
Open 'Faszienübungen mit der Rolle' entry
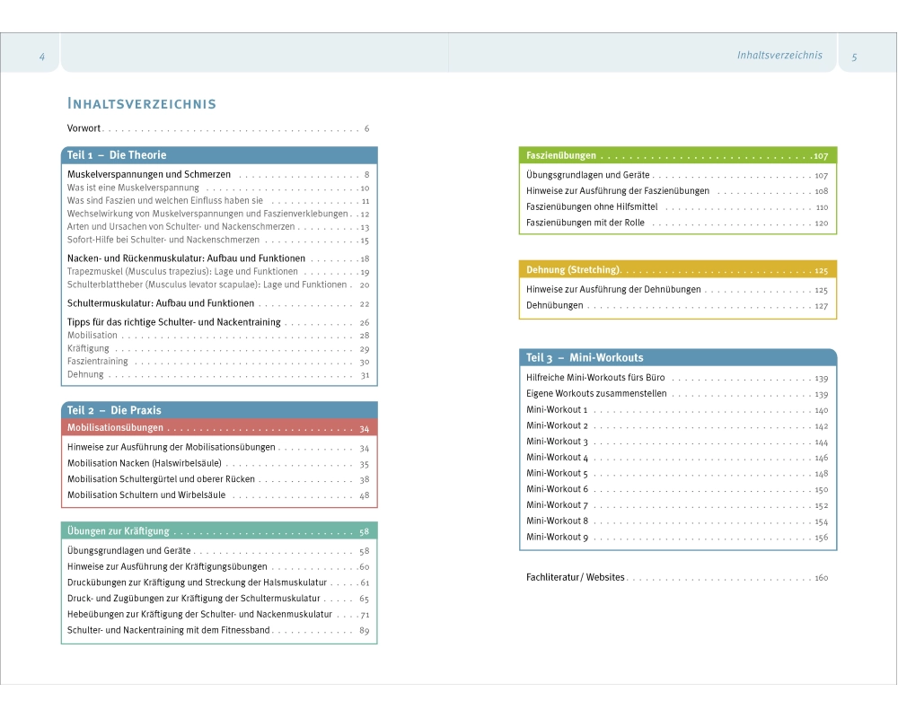coord(585,223)
